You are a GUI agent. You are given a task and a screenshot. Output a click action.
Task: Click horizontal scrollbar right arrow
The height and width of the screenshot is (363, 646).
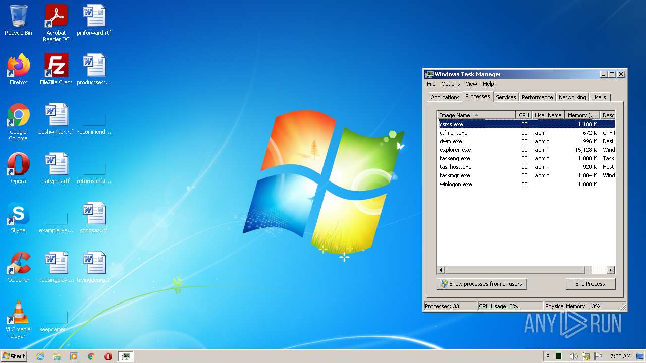(x=611, y=270)
